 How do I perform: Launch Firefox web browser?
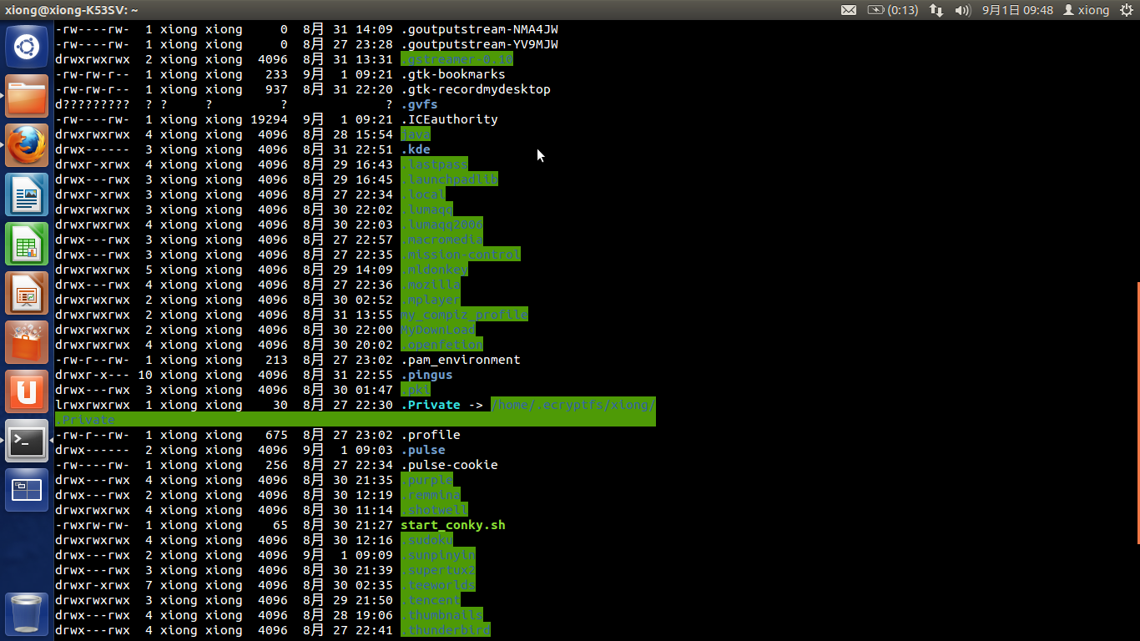(x=27, y=145)
